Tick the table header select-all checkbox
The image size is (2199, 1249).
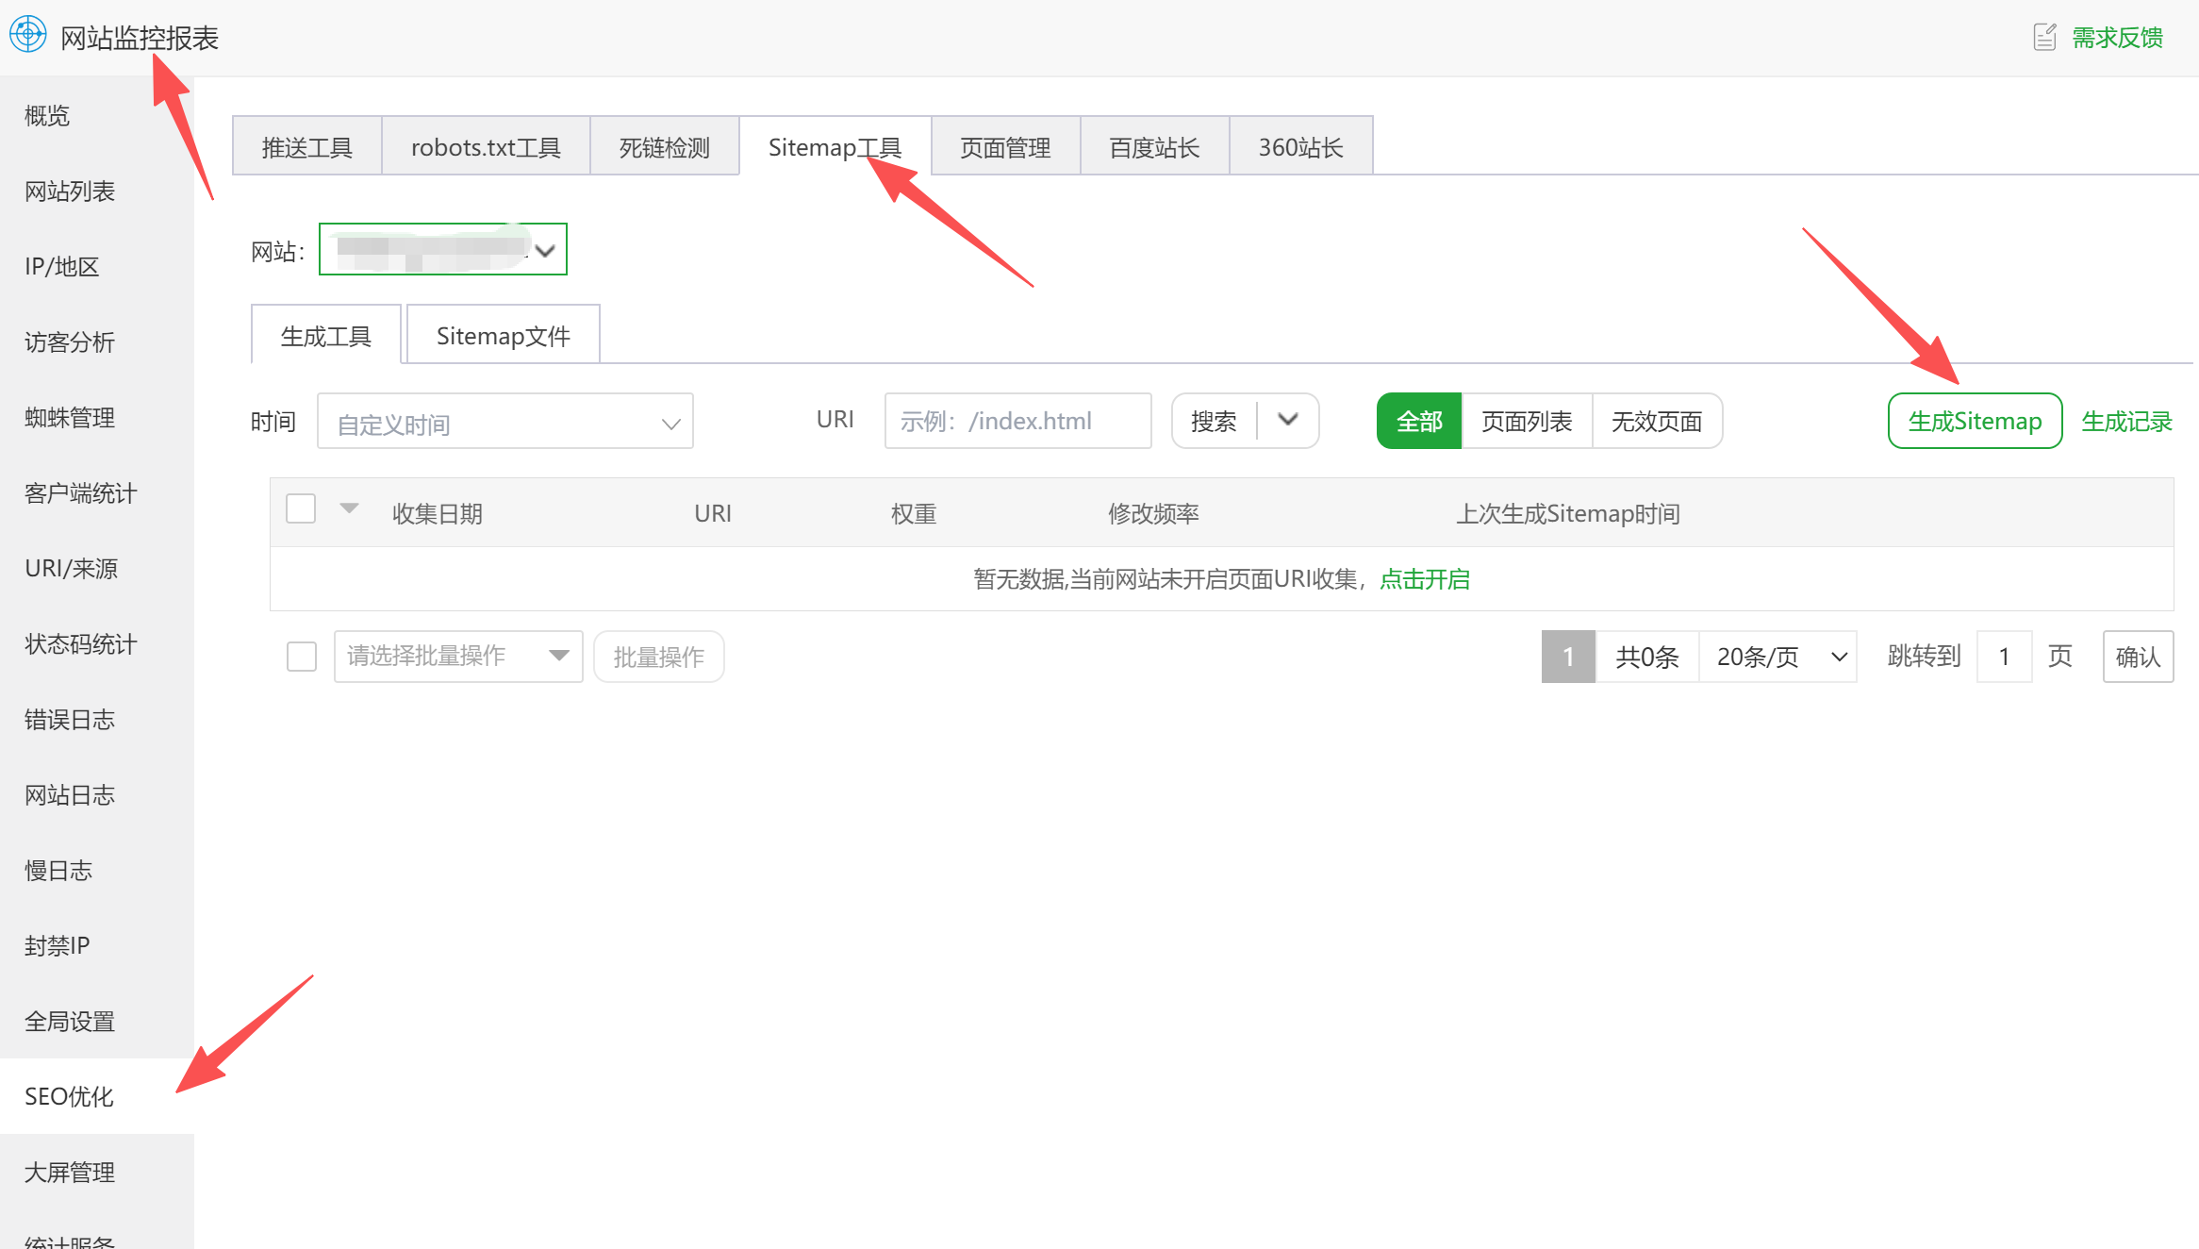301,509
